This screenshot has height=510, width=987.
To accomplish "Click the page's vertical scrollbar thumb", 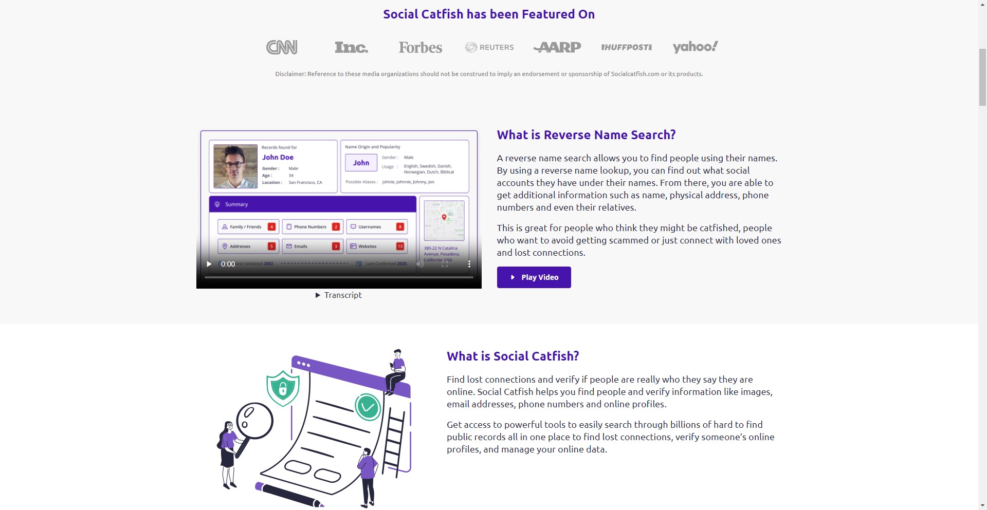I will pyautogui.click(x=982, y=77).
